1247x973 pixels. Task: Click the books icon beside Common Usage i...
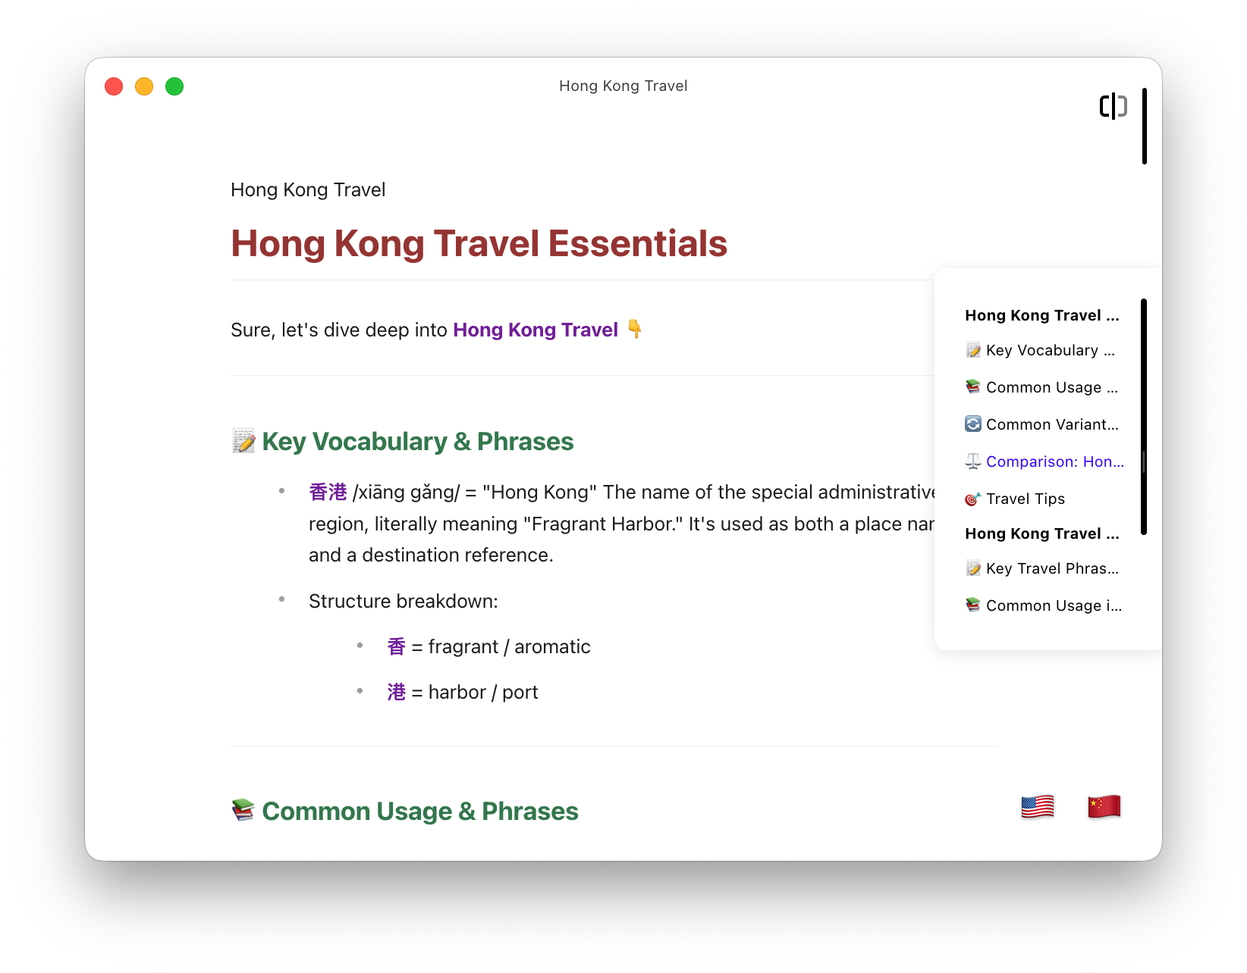coord(973,605)
